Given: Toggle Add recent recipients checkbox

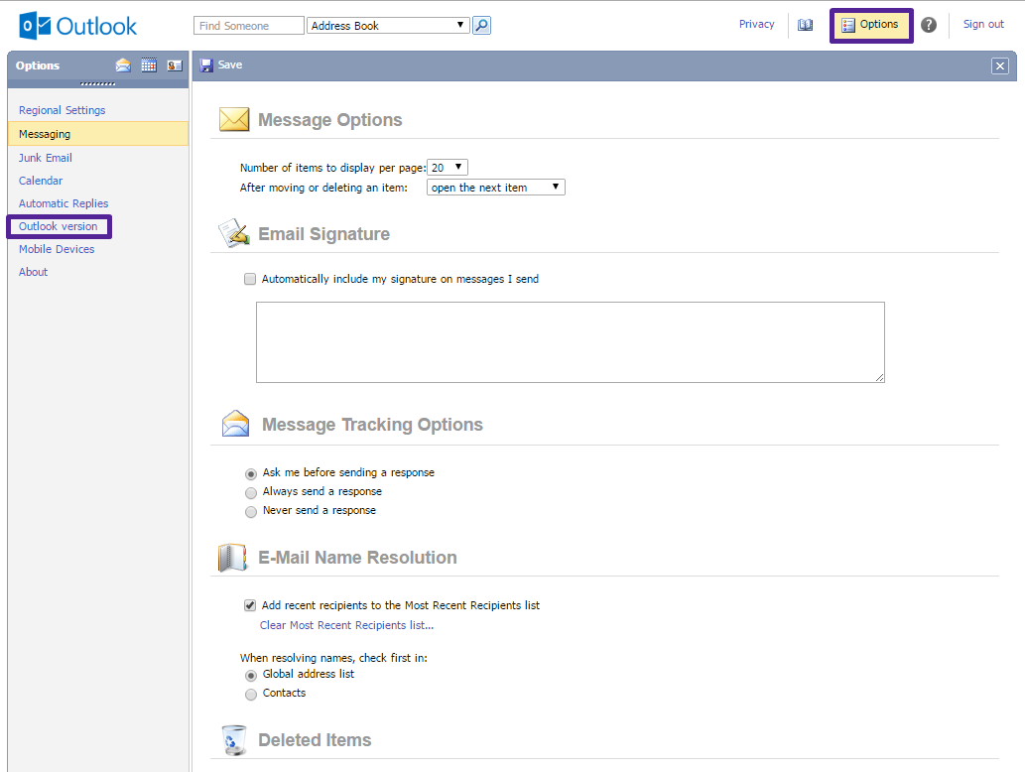Looking at the screenshot, I should click(x=250, y=605).
